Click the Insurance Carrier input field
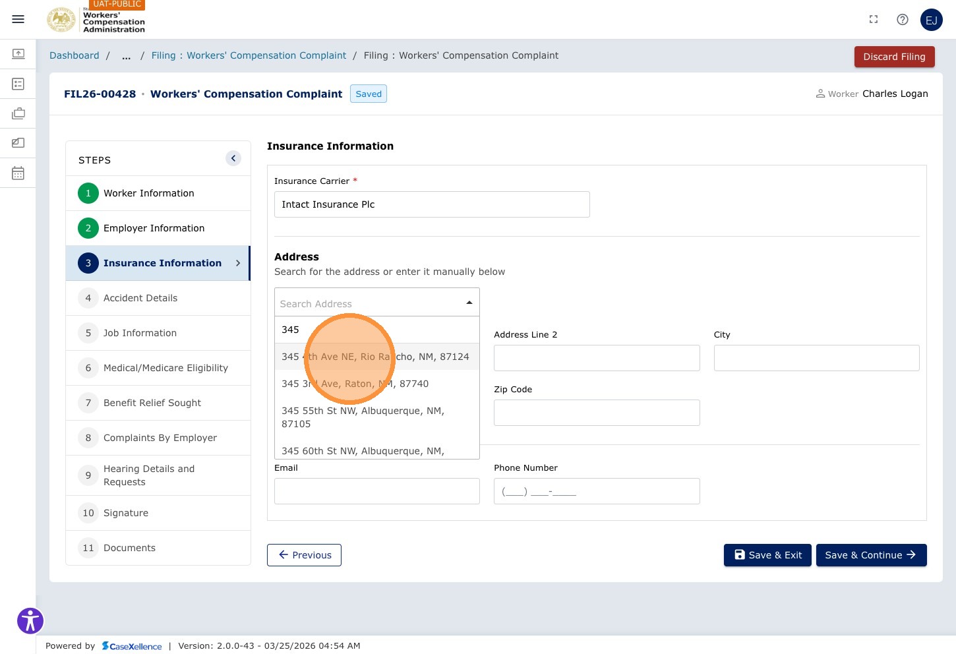 432,204
